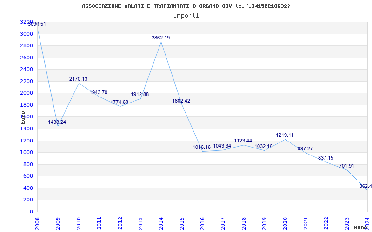372x232 pixels.
Task: Click the 3000 y-axis tick label
Action: click(x=27, y=34)
